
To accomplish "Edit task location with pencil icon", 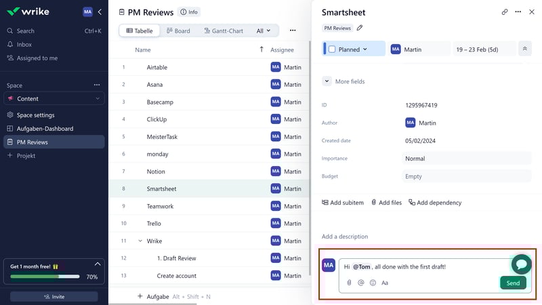I will tap(360, 28).
